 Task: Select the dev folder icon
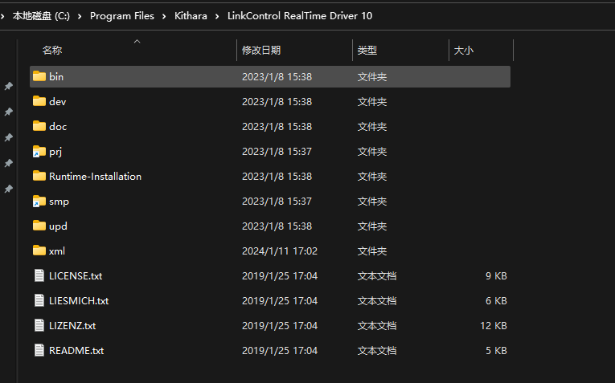point(39,101)
